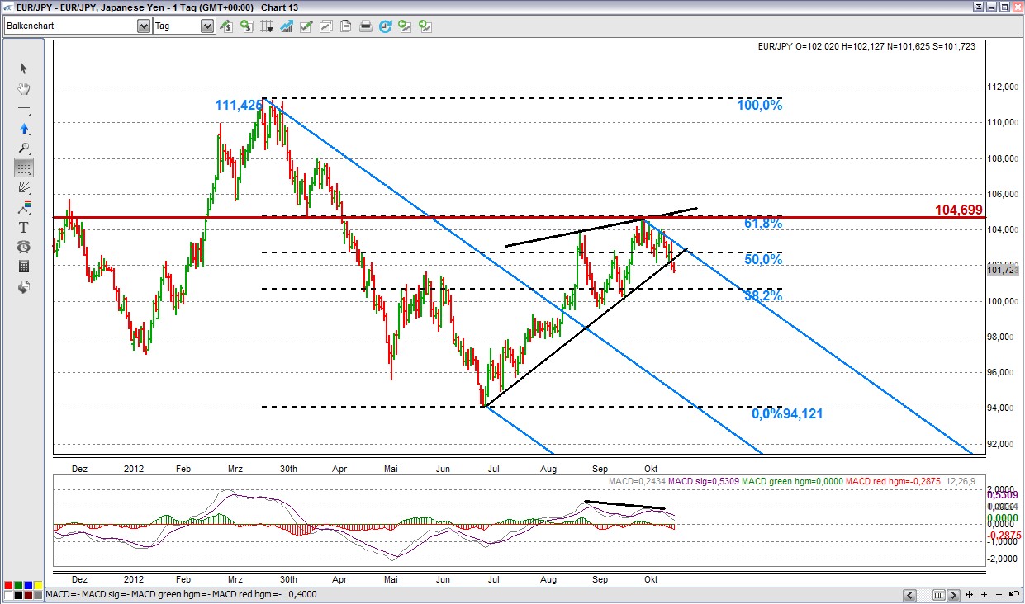Open the grid options toolbar dropdown
The height and width of the screenshot is (604, 1025).
(267, 26)
